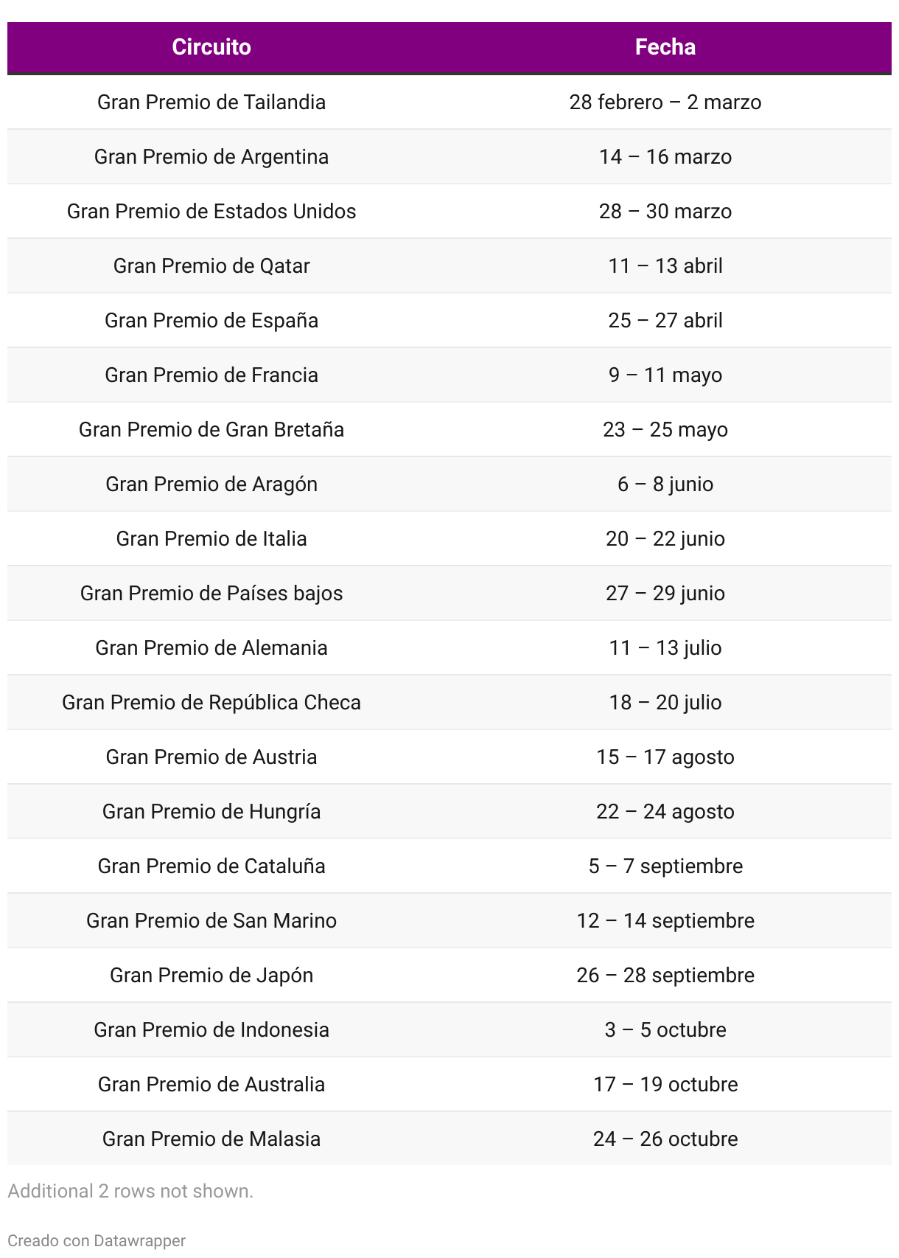Click the Gran Premio de España cell
Image resolution: width=899 pixels, height=1258 pixels.
pyautogui.click(x=211, y=321)
